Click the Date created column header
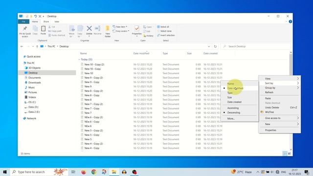This screenshot has height=176, width=313. click(210, 53)
